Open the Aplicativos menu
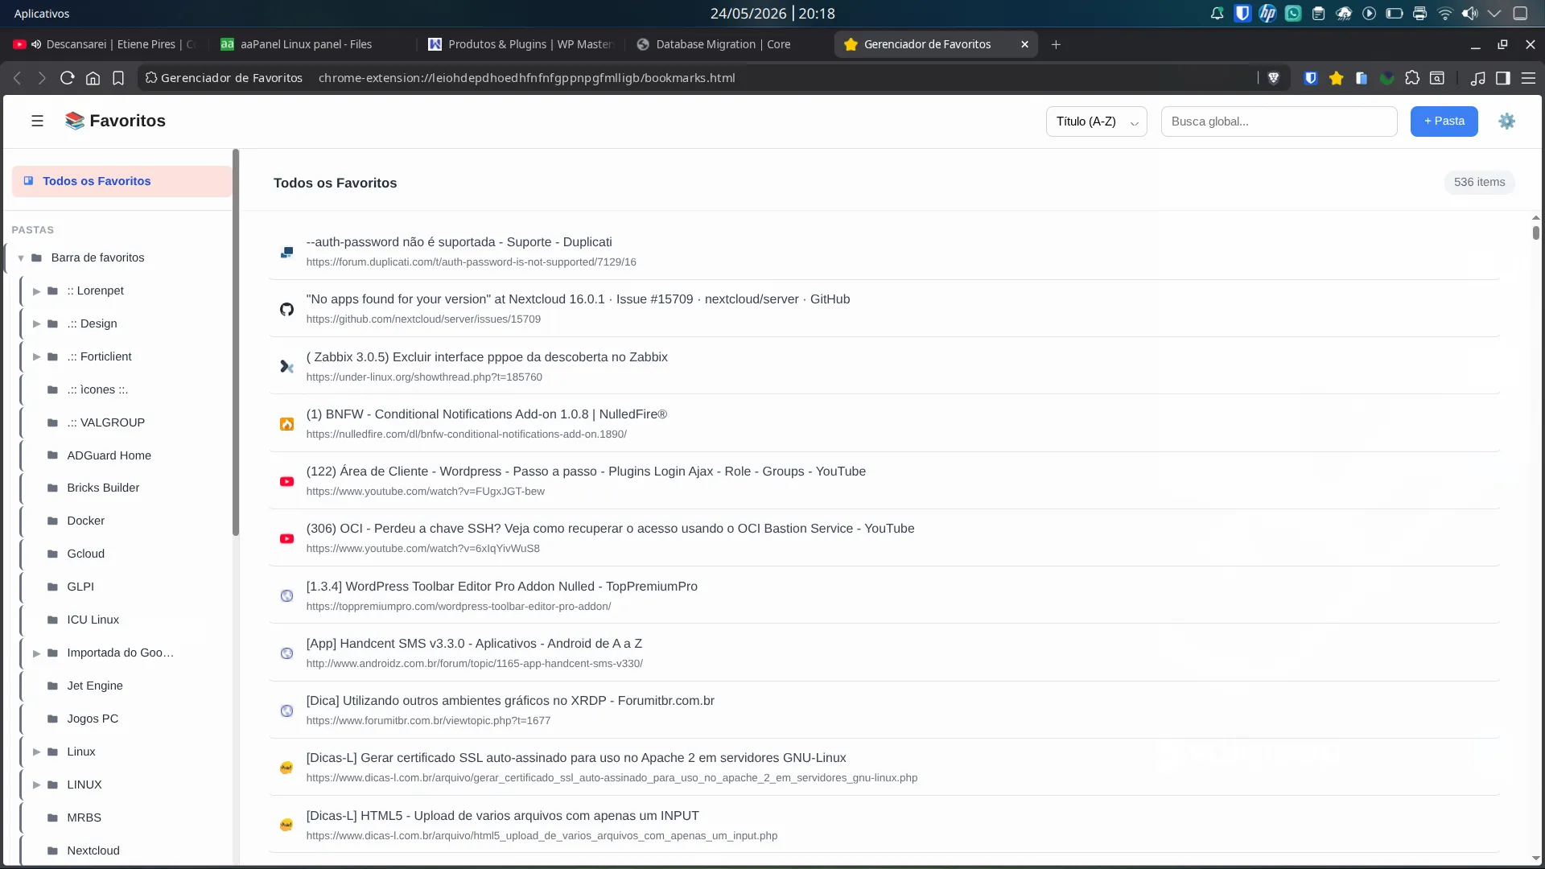This screenshot has height=869, width=1545. (42, 14)
